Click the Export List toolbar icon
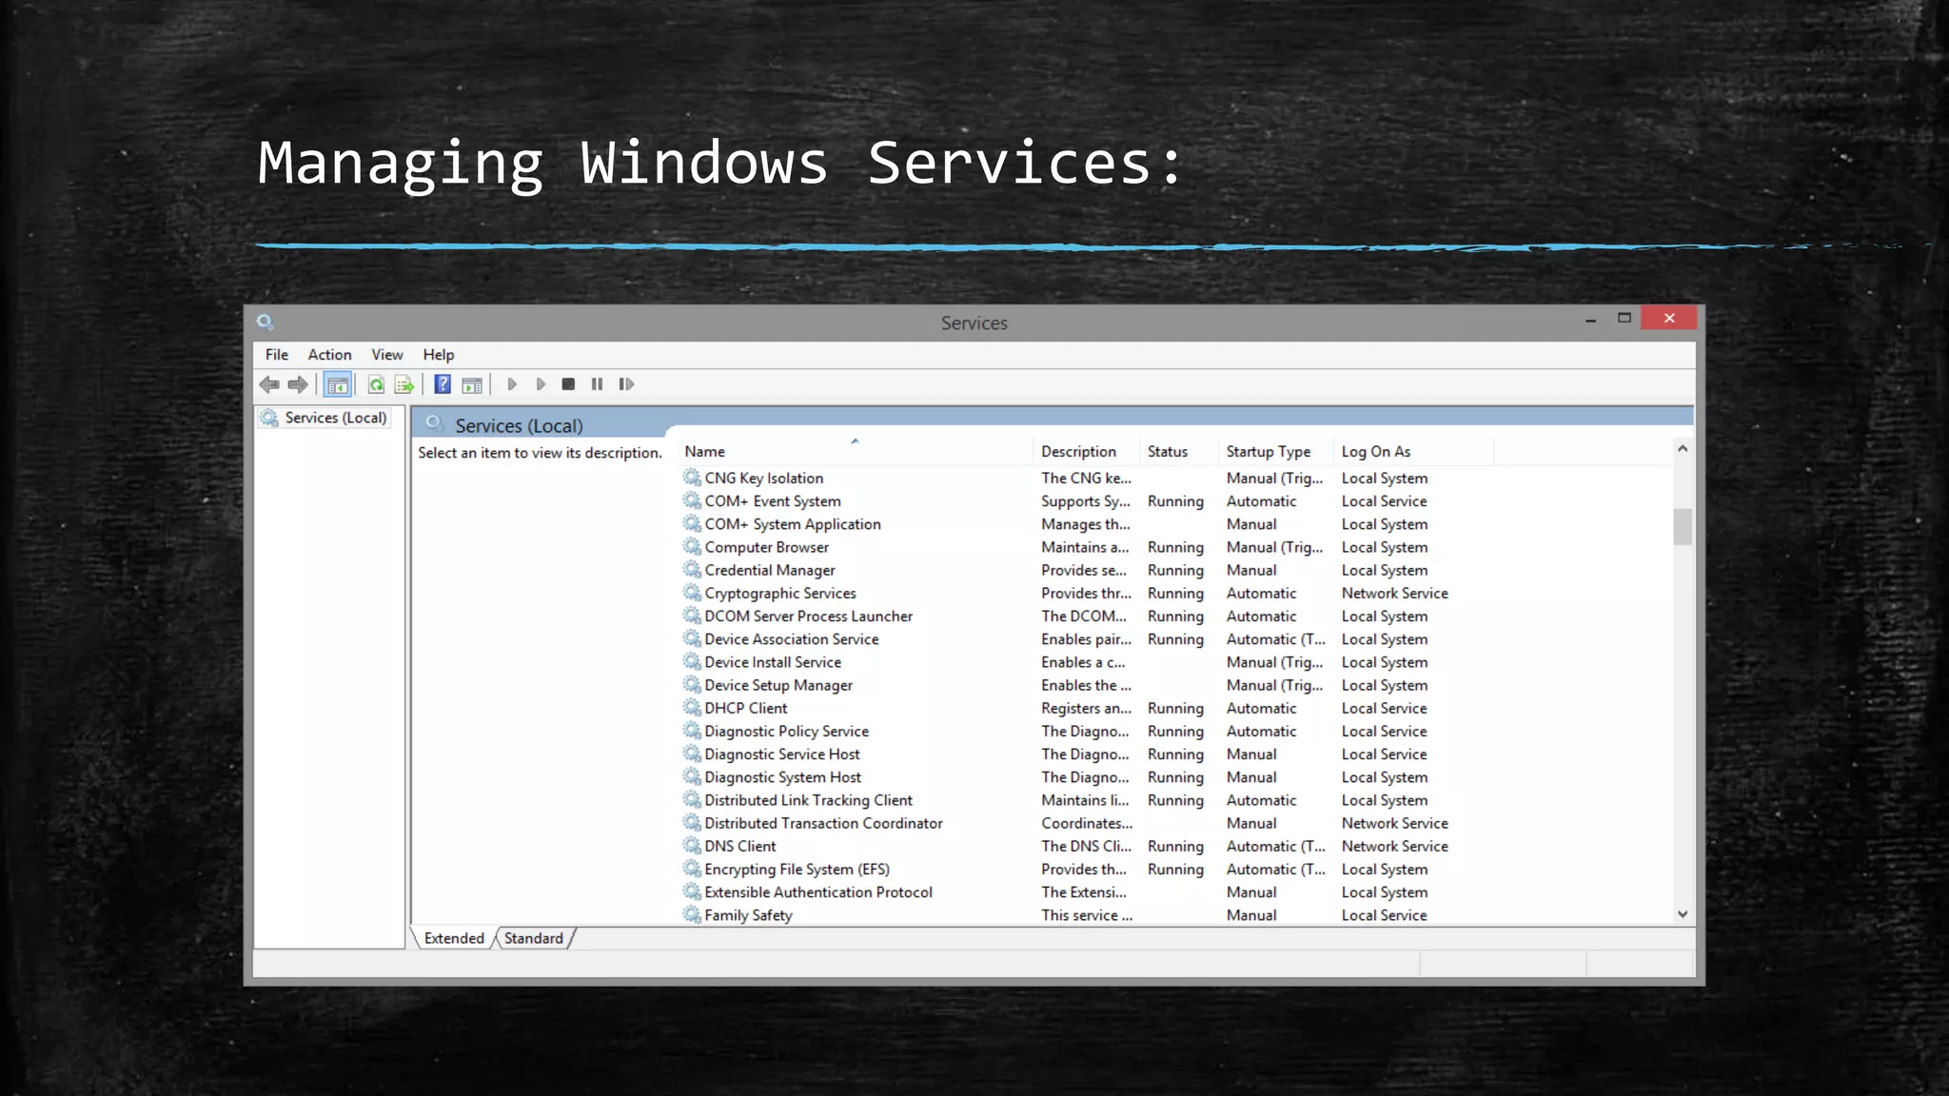The image size is (1949, 1096). point(404,384)
